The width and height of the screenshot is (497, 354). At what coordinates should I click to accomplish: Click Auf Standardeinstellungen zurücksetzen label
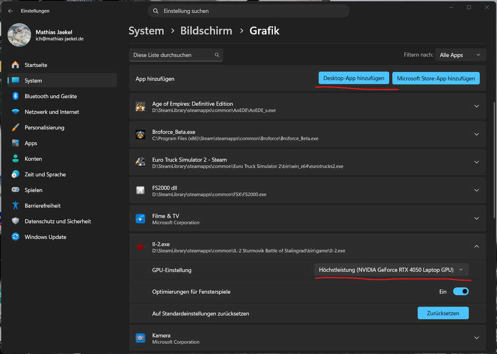click(x=200, y=313)
